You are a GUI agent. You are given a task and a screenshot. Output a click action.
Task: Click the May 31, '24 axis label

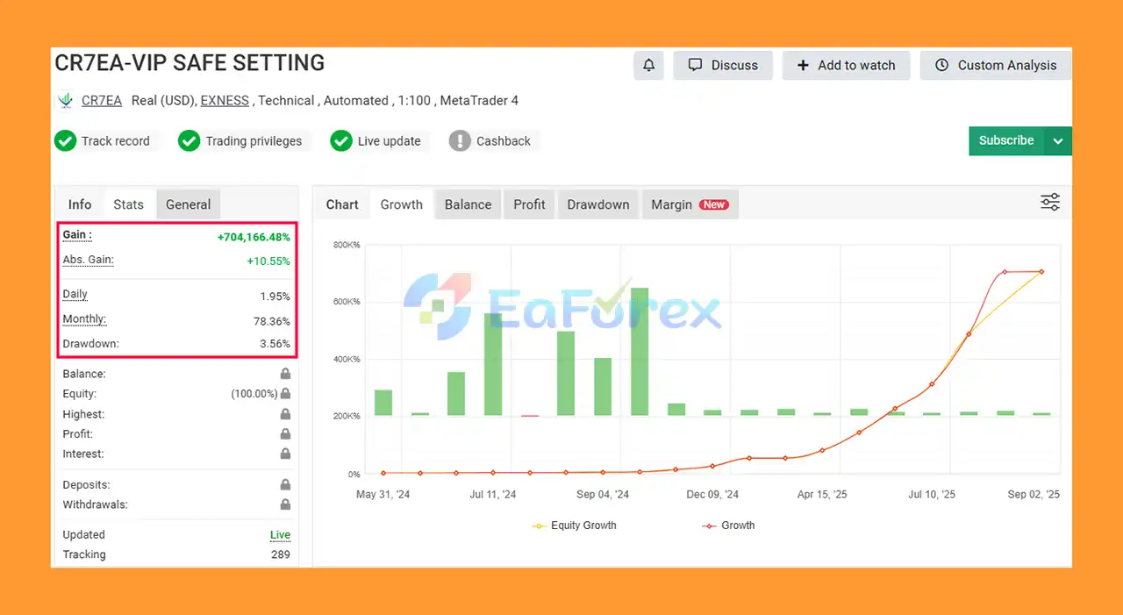[x=383, y=495]
